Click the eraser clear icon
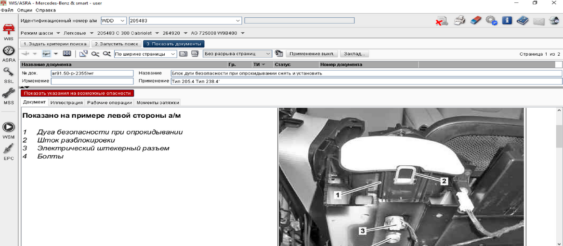 point(476,21)
